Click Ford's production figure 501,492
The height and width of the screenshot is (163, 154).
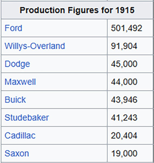(x=127, y=28)
